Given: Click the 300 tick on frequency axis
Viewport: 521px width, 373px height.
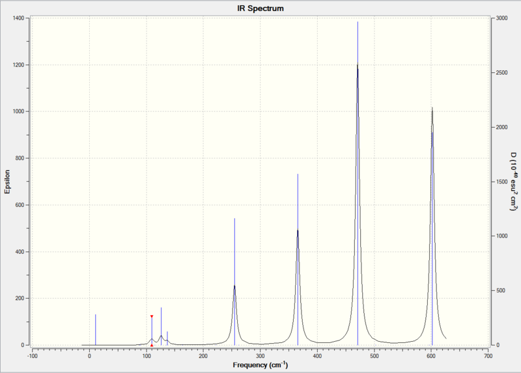Looking at the screenshot, I should coord(260,356).
